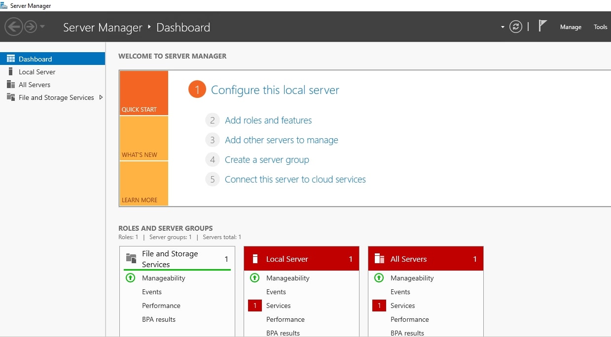Open Events in All Servers tile

pyautogui.click(x=400, y=292)
